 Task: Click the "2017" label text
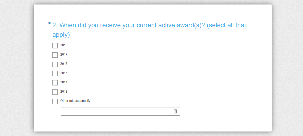[64, 55]
